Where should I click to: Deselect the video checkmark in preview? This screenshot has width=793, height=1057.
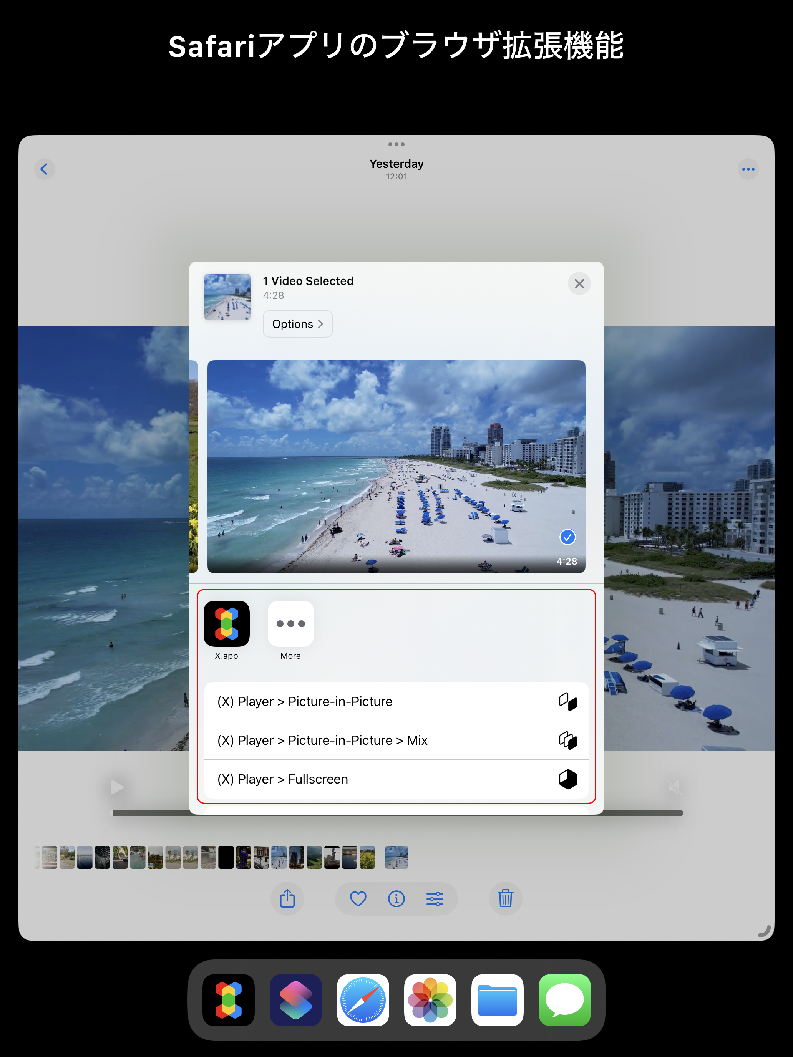[567, 537]
